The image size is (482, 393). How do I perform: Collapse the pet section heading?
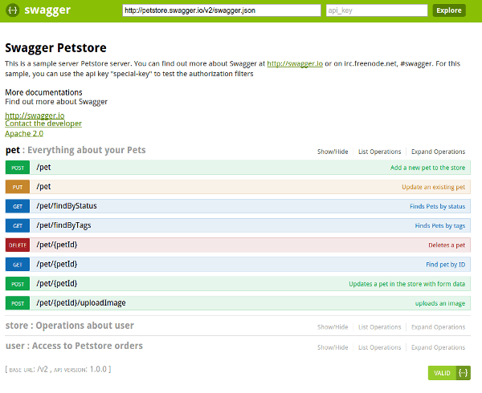pos(76,150)
